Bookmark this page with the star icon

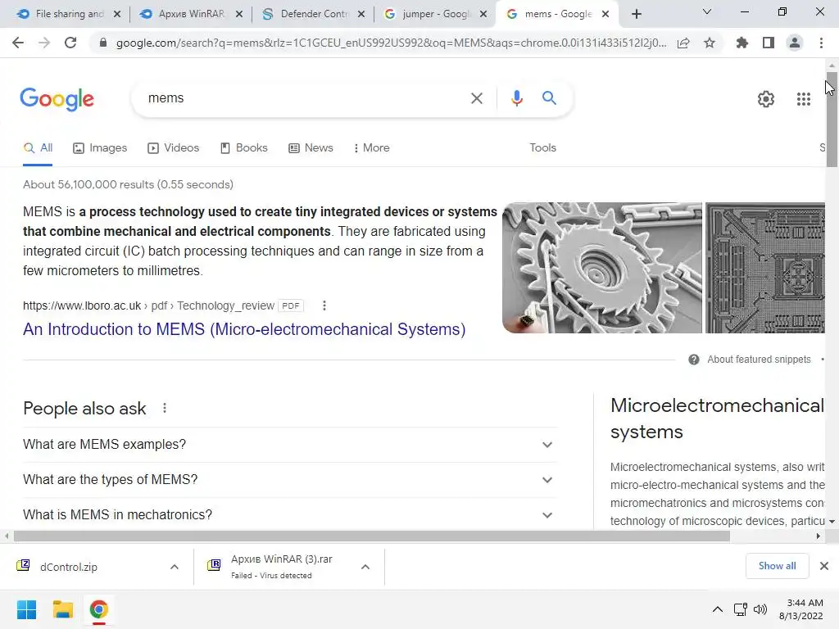click(710, 43)
